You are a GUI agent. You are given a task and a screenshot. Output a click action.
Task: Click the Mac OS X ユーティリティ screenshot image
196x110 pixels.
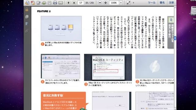[108, 67]
